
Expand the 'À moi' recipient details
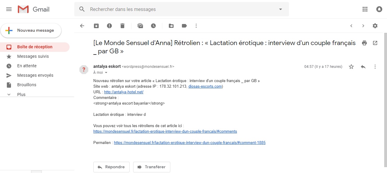106,73
